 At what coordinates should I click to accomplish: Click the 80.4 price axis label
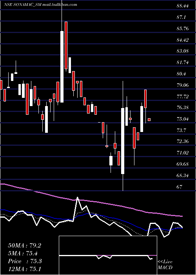(x=181, y=74)
